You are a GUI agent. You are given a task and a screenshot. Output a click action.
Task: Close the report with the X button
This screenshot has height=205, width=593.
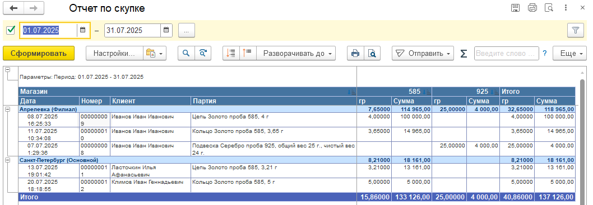[x=582, y=8]
